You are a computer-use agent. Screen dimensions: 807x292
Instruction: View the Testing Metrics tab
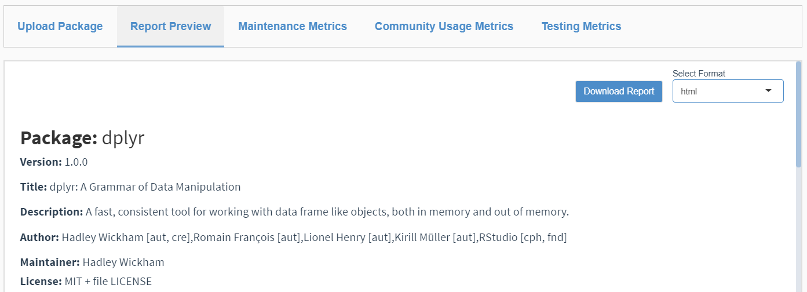581,27
